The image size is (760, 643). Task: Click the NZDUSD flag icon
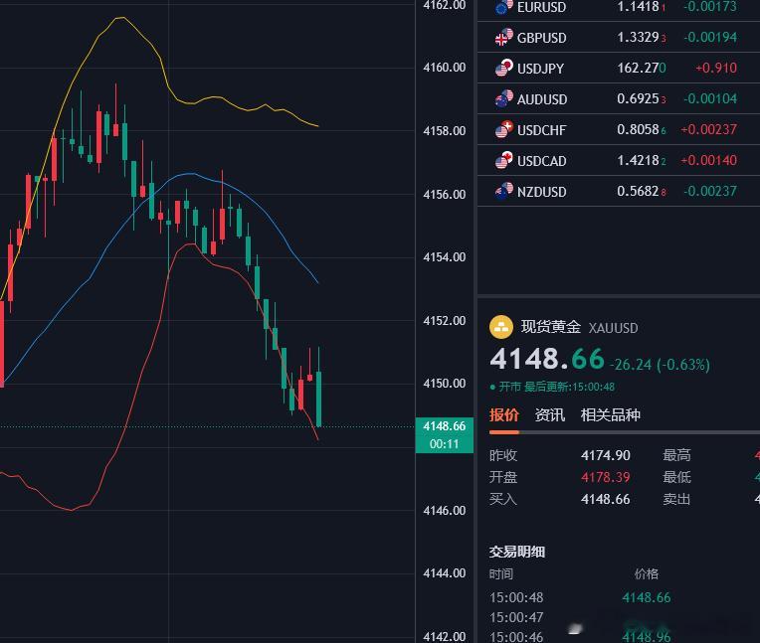pos(504,191)
